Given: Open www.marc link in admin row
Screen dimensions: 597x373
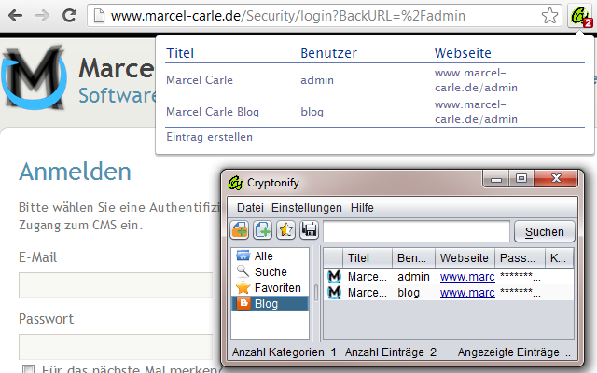Looking at the screenshot, I should (x=467, y=277).
